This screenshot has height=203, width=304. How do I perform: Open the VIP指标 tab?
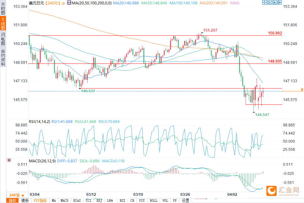point(40,200)
